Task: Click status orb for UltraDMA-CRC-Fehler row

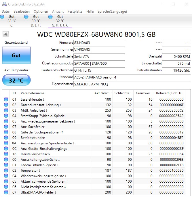Action: click(x=6, y=192)
